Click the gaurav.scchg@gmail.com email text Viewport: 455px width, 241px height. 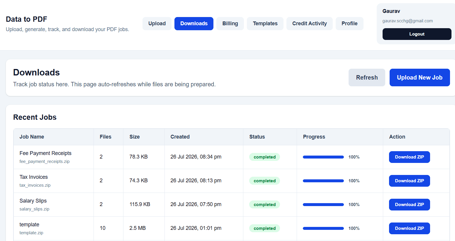click(408, 21)
